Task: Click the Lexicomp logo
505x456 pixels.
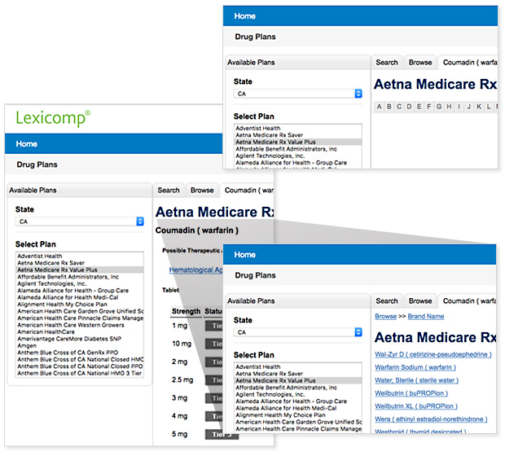Action: pyautogui.click(x=53, y=118)
